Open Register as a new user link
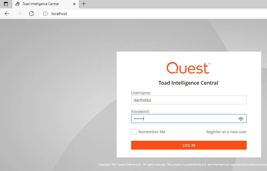The height and width of the screenshot is (171, 267). pyautogui.click(x=226, y=132)
